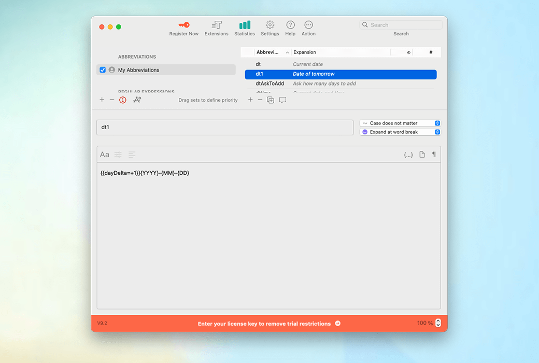Screen dimensions: 539x363
Task: Duplicate the selected abbreviation
Action: point(270,100)
